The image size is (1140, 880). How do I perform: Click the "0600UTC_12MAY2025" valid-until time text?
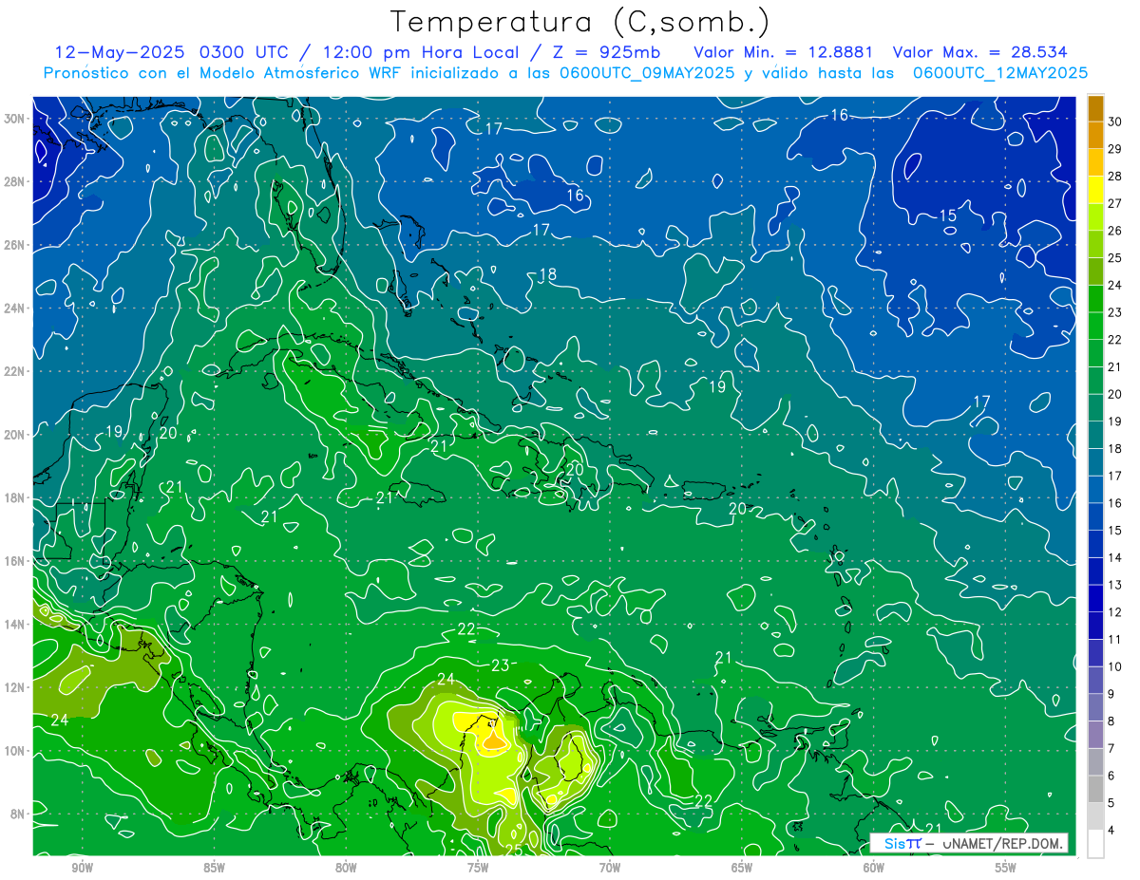[x=999, y=73]
